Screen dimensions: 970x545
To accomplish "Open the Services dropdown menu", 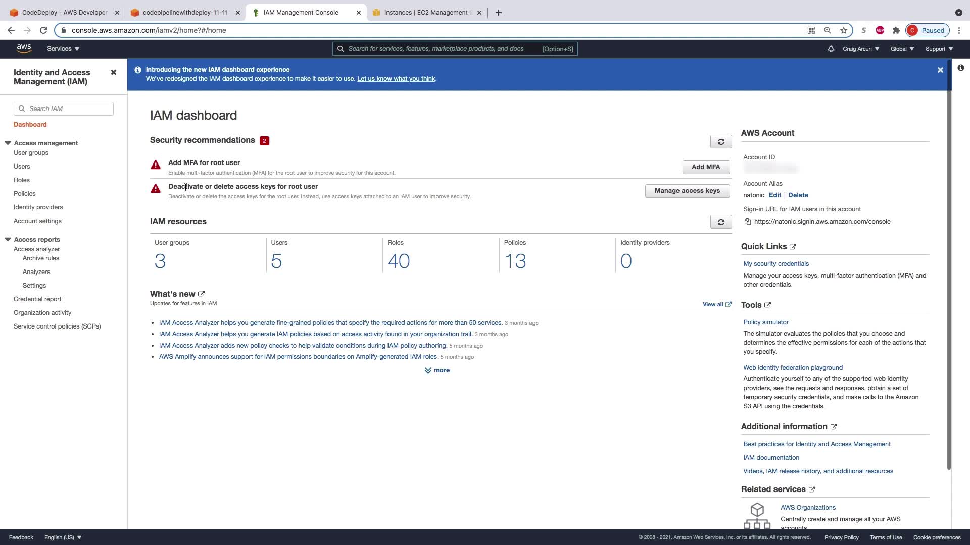I will [63, 49].
